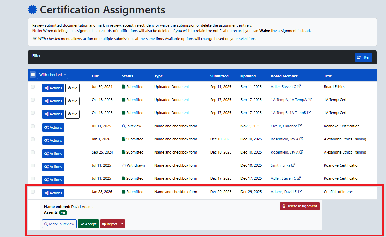Download the file for the 1A Temp Cert row
This screenshot has width=386, height=237.
(x=72, y=101)
